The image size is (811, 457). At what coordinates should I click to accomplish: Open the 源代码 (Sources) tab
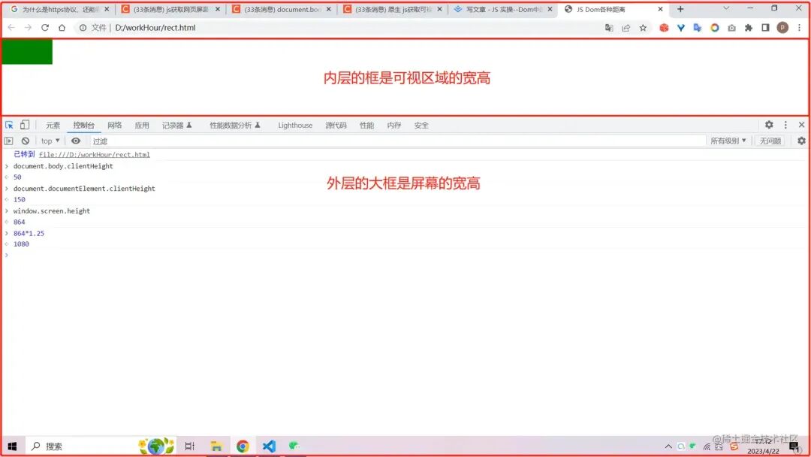tap(336, 126)
